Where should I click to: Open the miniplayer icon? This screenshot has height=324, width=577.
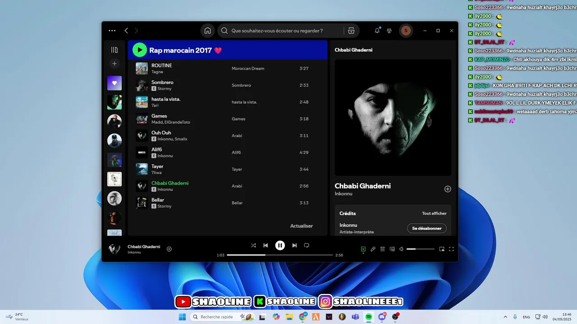442,249
